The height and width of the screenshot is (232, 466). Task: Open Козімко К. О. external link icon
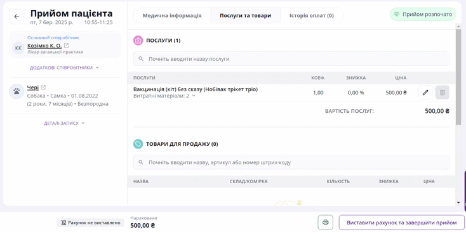click(x=66, y=46)
